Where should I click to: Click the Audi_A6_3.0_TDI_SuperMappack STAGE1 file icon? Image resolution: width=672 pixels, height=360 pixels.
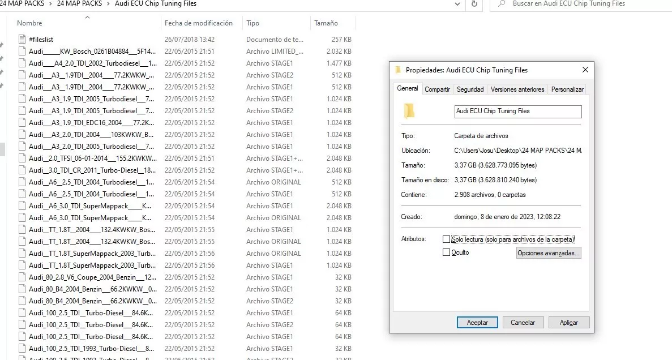22,205
